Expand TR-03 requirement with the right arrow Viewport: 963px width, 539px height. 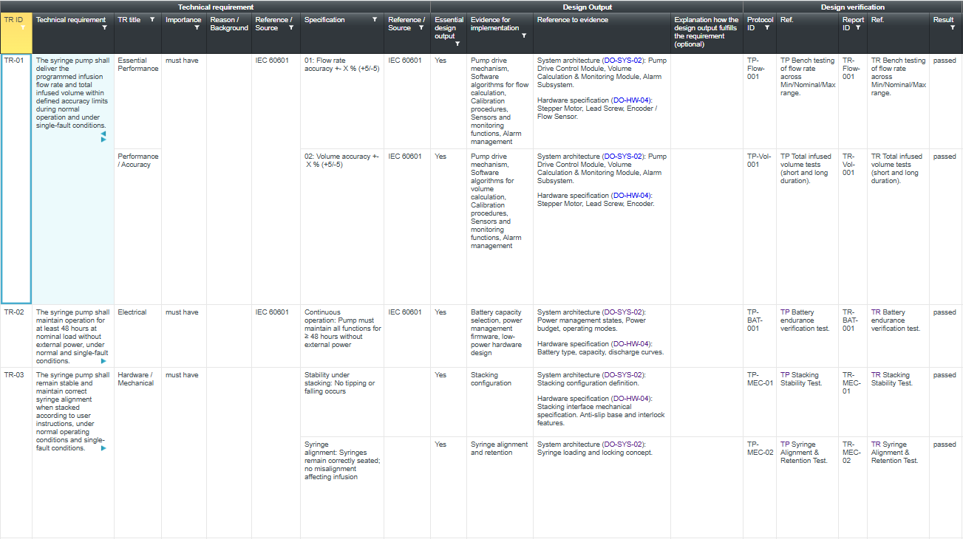(x=103, y=448)
